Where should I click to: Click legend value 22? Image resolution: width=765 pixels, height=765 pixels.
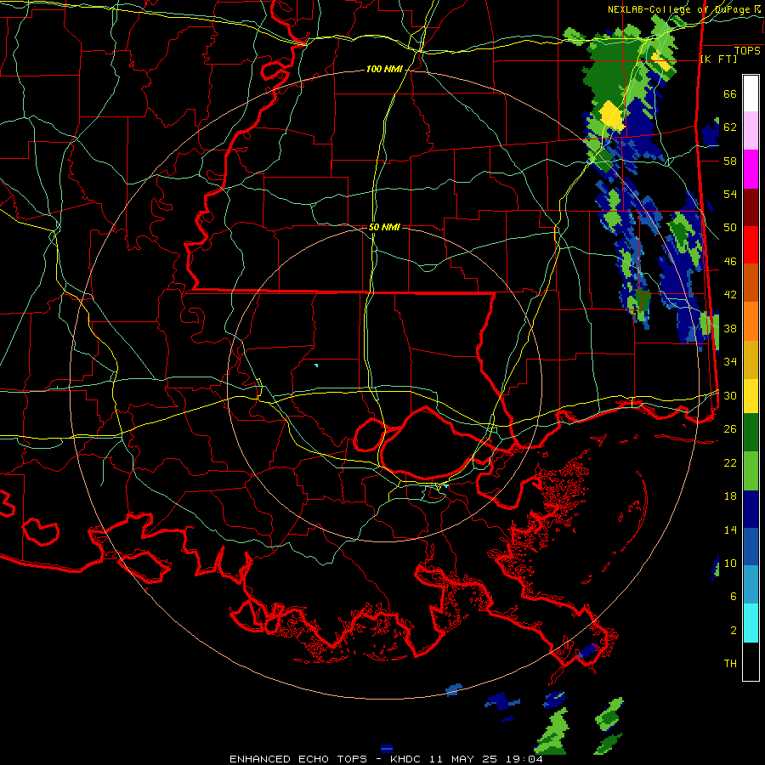(730, 462)
